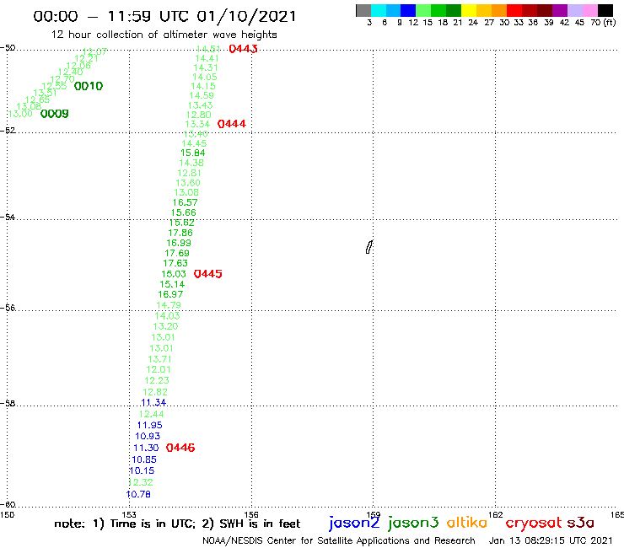
Task: Click the red time label 0443
Action: coord(243,49)
